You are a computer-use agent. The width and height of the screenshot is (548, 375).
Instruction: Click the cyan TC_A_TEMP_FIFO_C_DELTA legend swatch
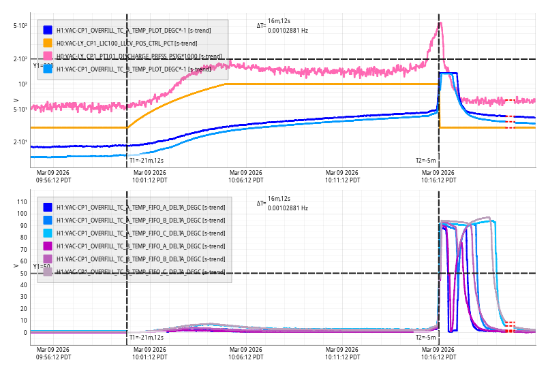[48, 233]
